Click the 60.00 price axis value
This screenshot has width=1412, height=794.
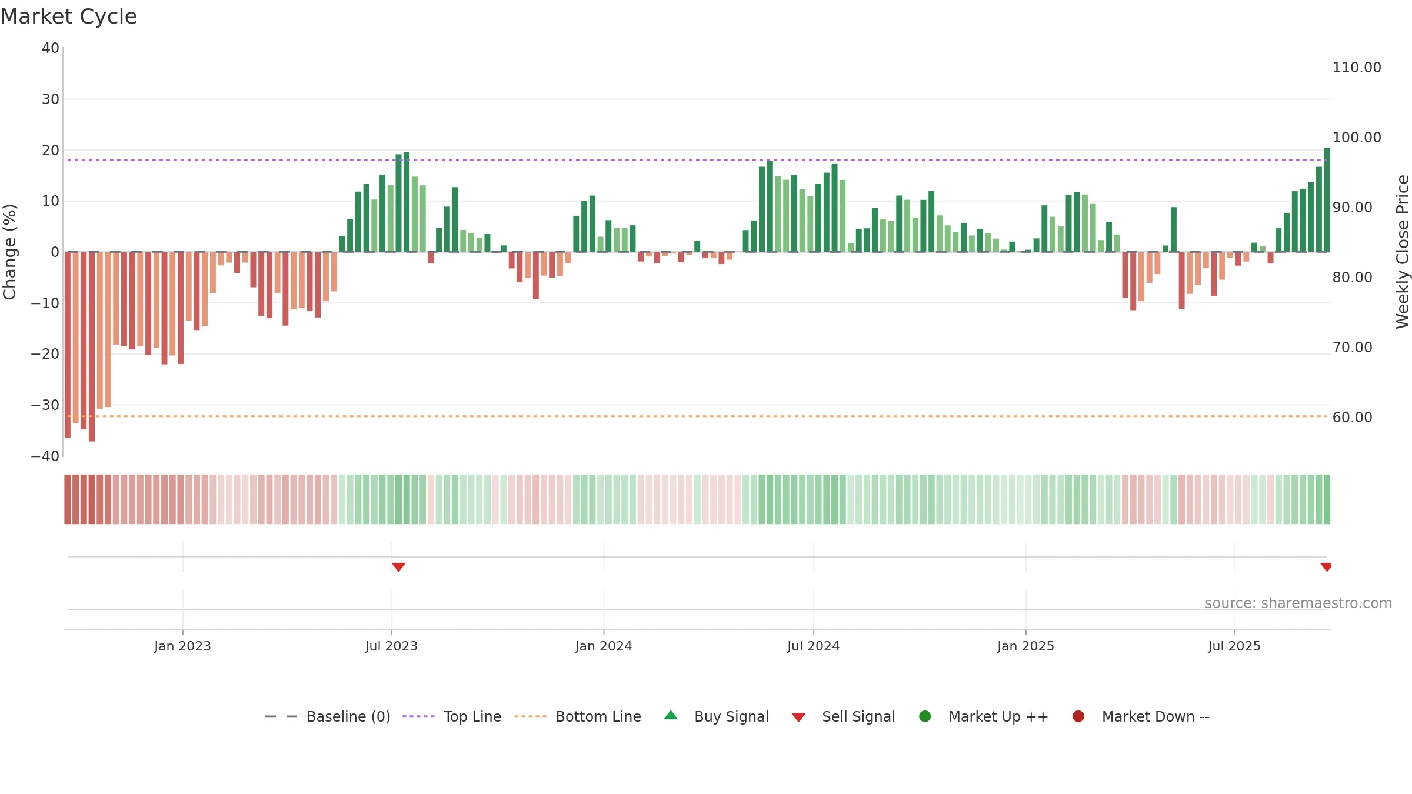[x=1352, y=418]
